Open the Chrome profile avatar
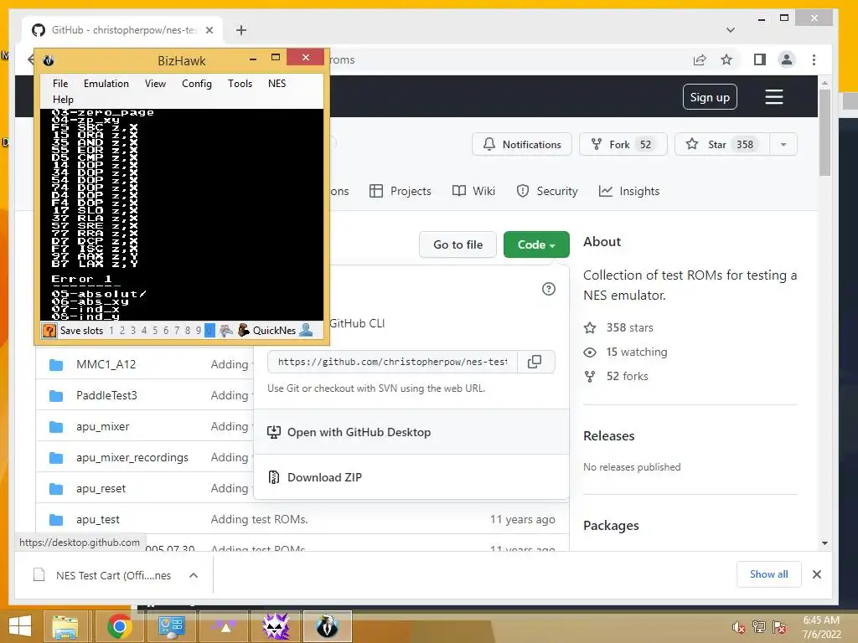The height and width of the screenshot is (643, 858). click(786, 59)
